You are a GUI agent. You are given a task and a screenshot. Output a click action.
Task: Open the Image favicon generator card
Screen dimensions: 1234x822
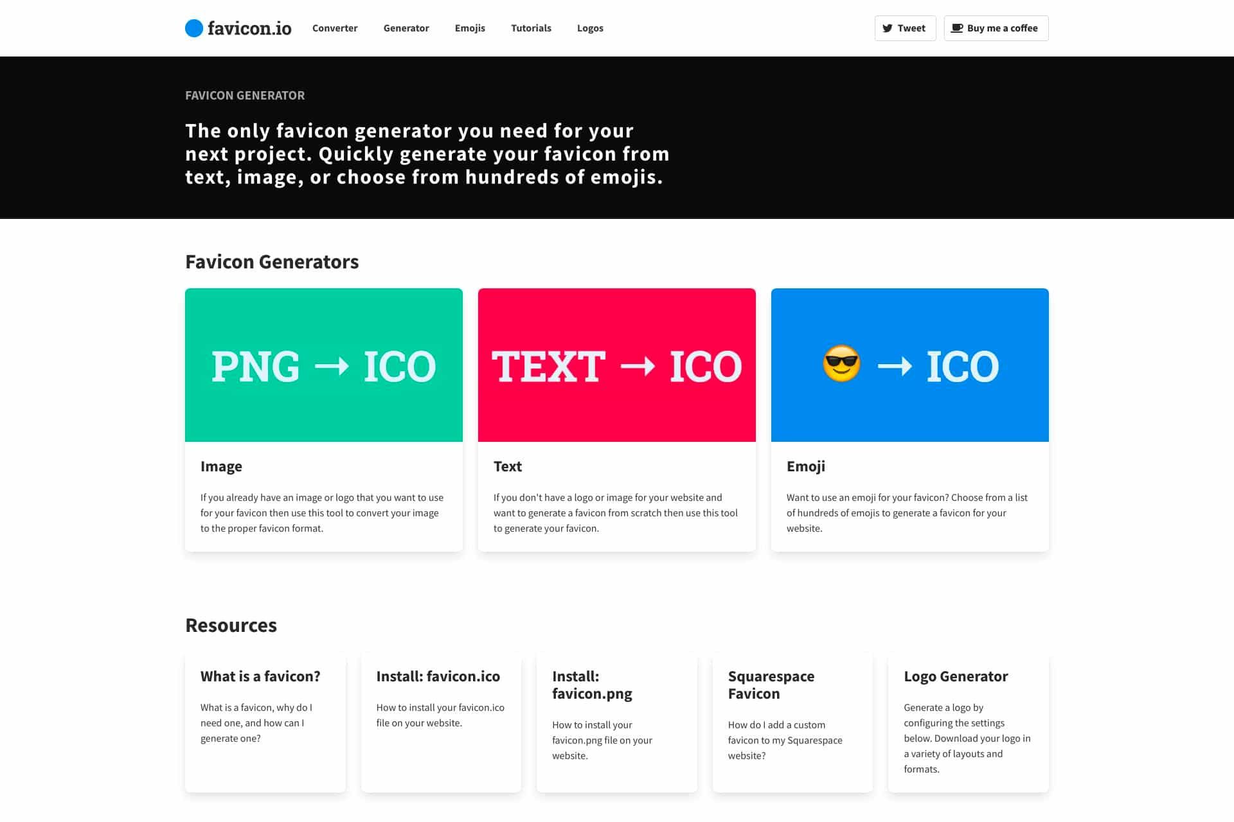pyautogui.click(x=324, y=420)
